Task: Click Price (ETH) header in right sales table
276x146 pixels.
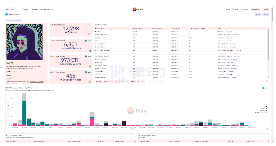Action: coord(250,141)
